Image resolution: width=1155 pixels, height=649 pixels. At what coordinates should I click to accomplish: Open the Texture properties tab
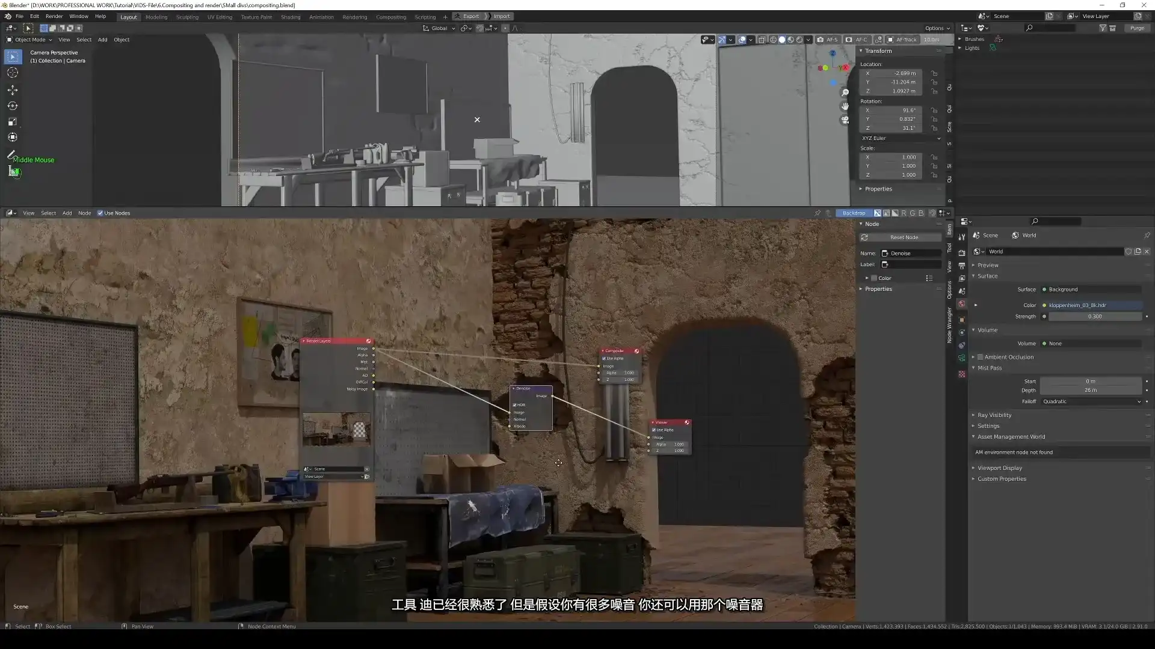click(962, 374)
